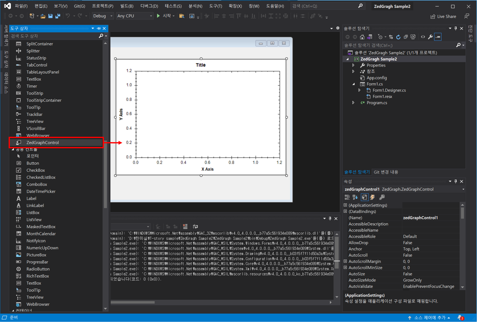
Task: Click the Send Feedback icon in the title bar
Action: point(467,16)
